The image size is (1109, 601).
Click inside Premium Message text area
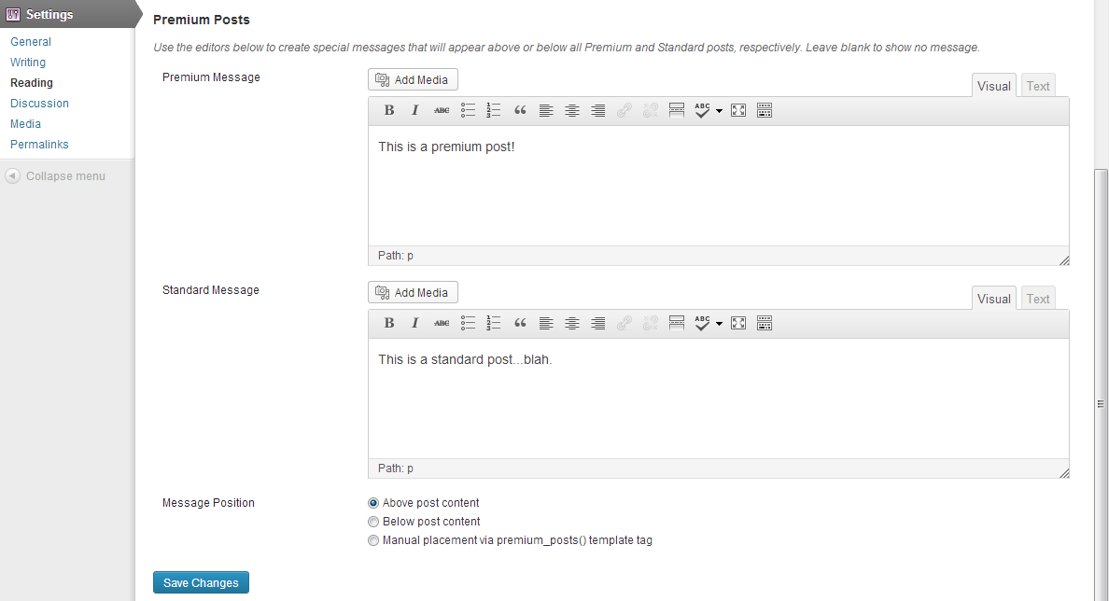(x=719, y=186)
